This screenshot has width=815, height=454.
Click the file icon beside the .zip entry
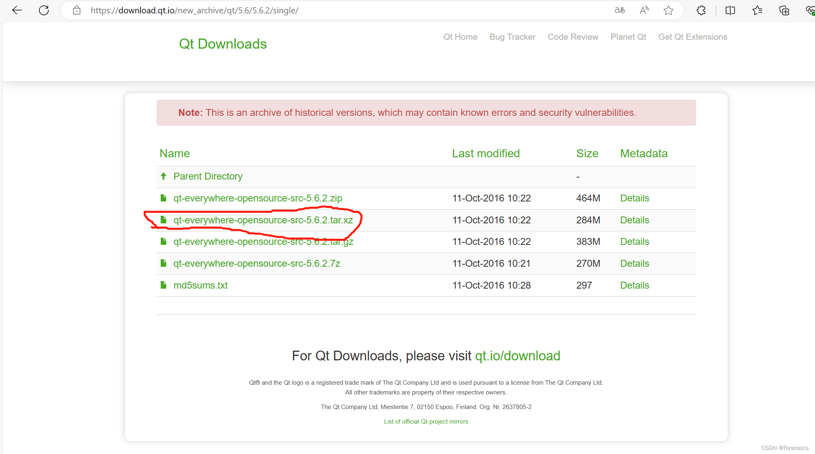coord(164,198)
